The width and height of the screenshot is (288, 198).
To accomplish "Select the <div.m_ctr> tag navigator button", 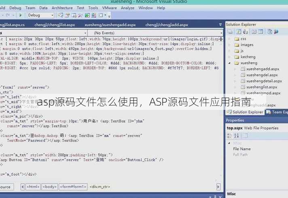I will click(100, 187).
